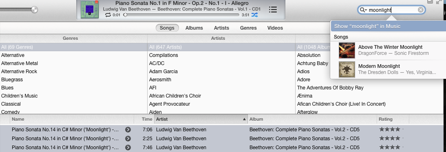Click arrow icon beside 7:06 Moonlight track

coord(128,130)
